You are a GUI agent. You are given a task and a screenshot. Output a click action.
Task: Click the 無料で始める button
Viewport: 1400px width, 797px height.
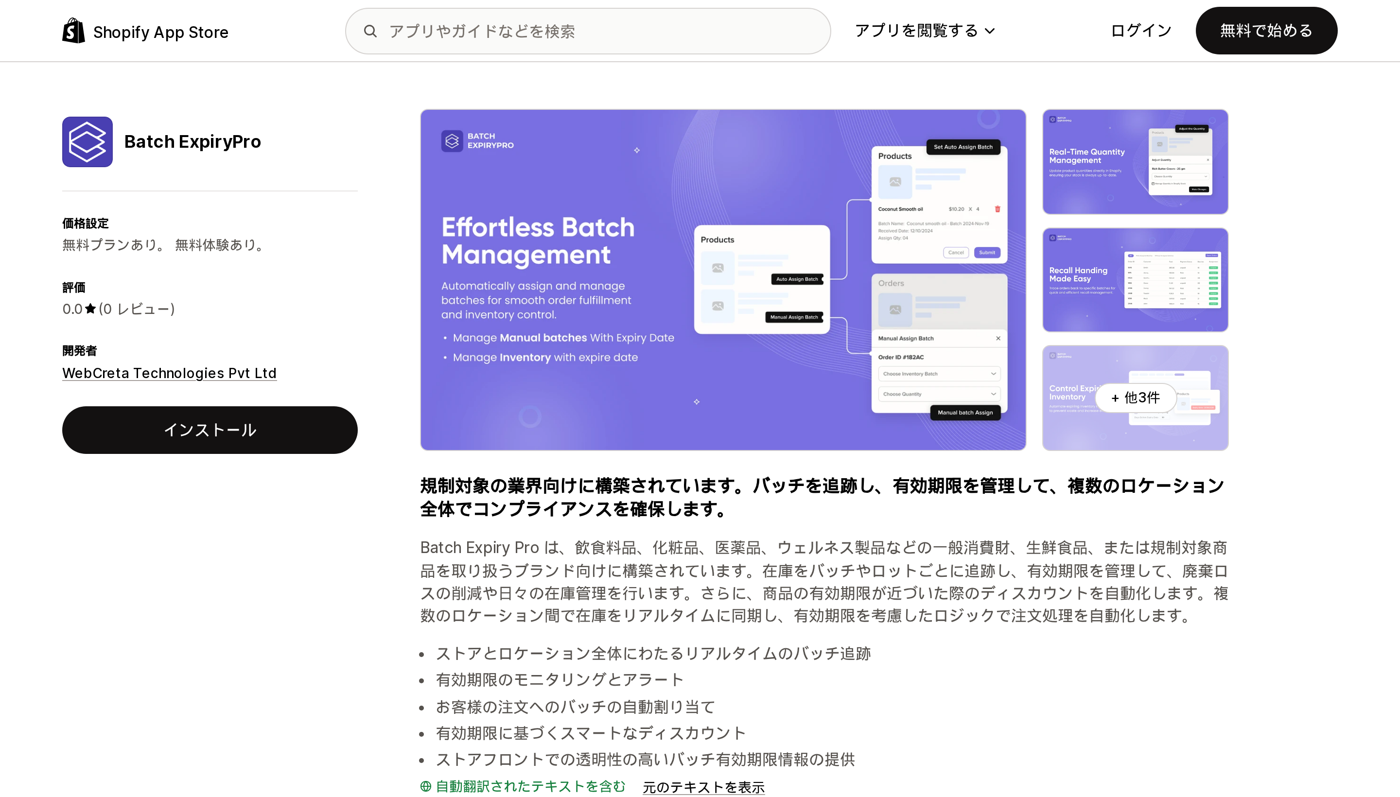point(1266,31)
